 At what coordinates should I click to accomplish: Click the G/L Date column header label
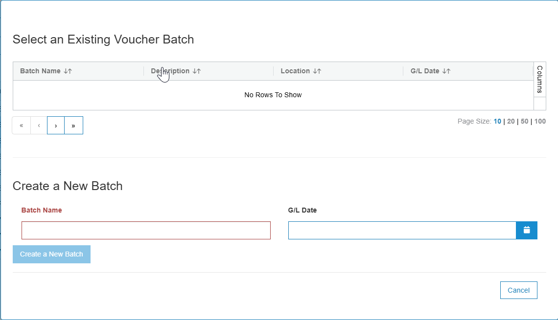[x=424, y=71]
